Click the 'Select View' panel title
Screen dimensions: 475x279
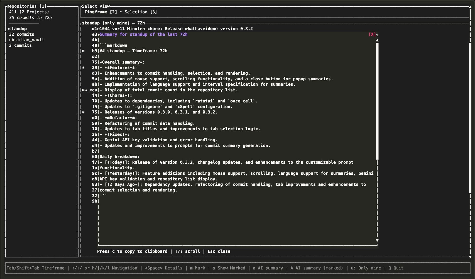click(x=96, y=6)
